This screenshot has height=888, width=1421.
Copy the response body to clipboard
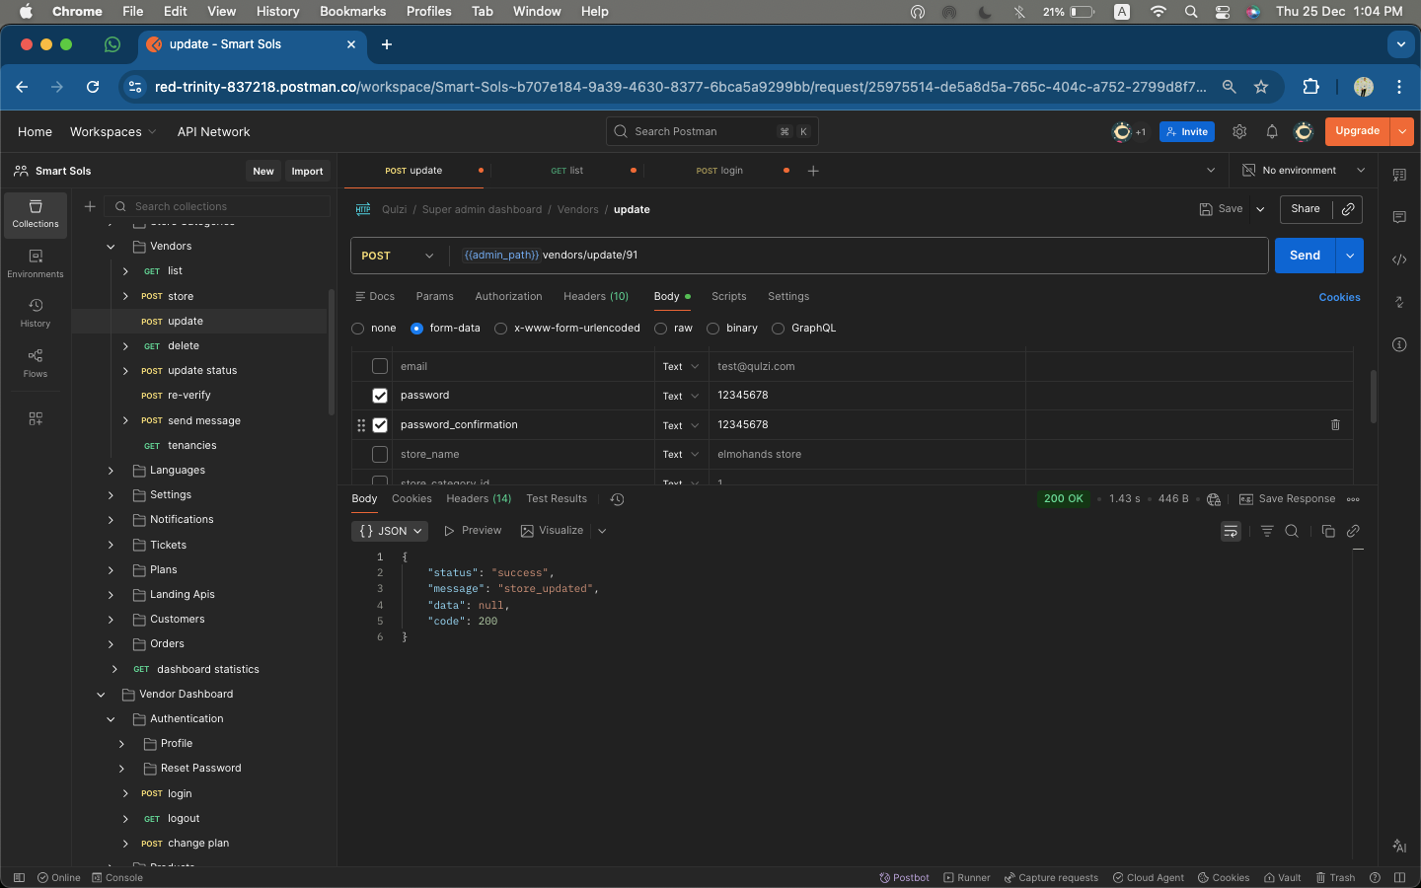pos(1328,531)
